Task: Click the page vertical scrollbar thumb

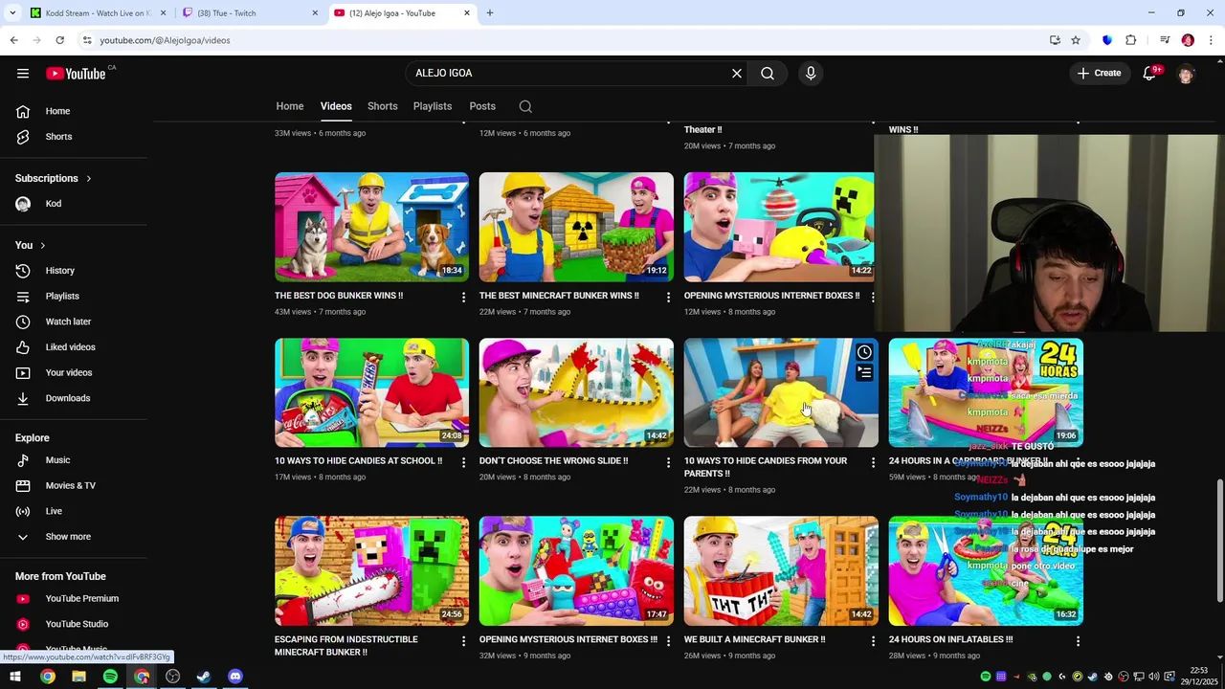Action: (1219, 541)
